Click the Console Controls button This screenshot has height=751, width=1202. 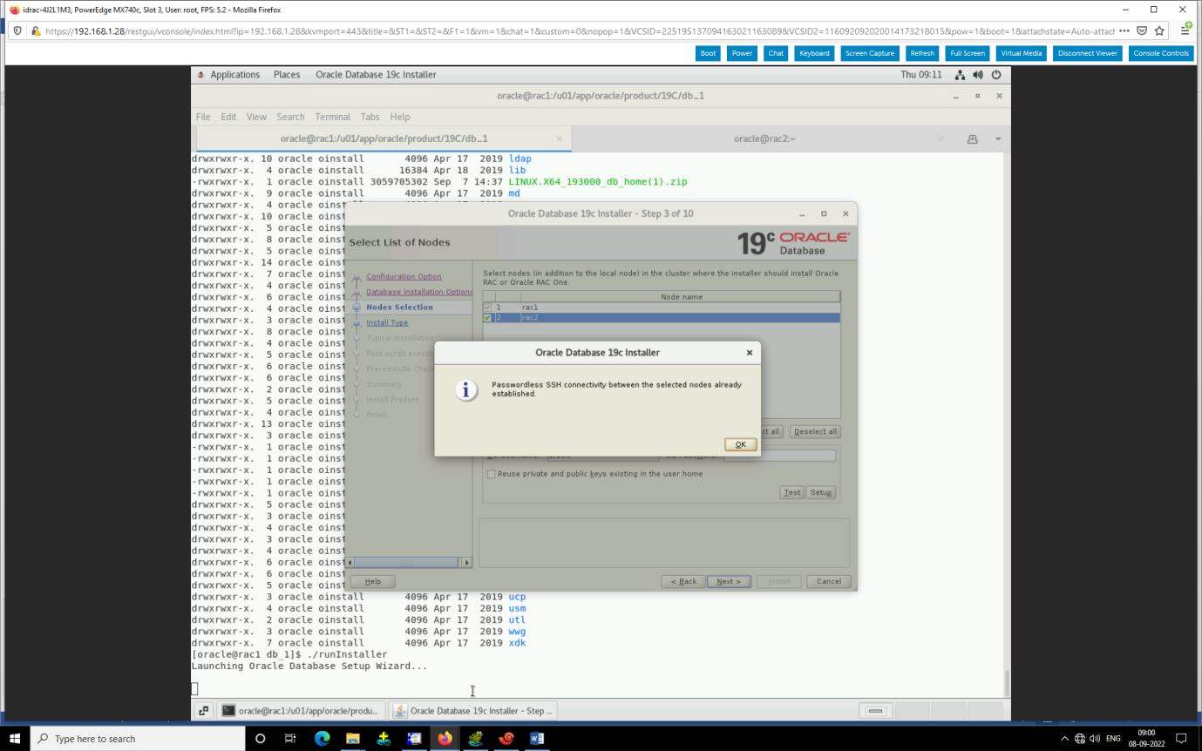click(1161, 53)
